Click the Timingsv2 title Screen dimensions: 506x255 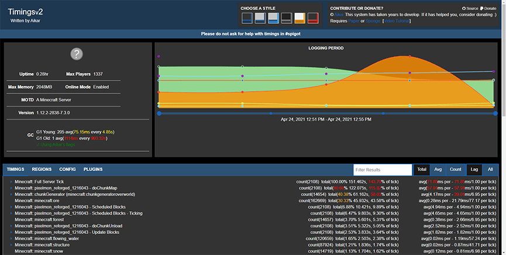25,12
